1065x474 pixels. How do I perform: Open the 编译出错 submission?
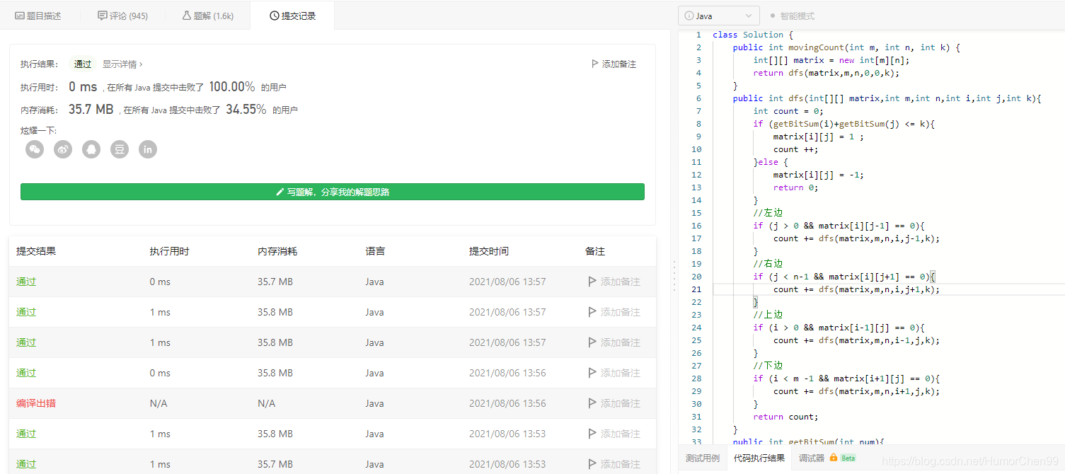click(36, 403)
